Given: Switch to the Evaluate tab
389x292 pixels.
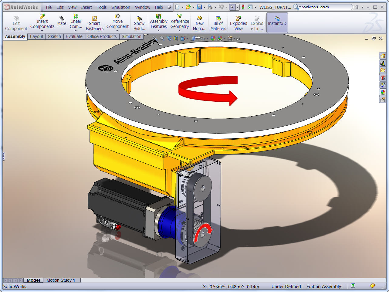Looking at the screenshot, I should click(x=74, y=36).
